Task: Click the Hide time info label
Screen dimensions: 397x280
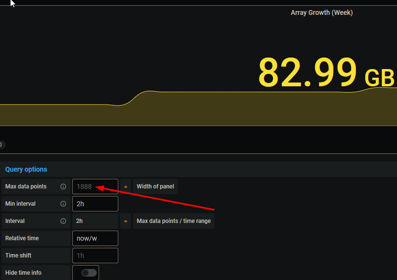Action: (x=23, y=273)
